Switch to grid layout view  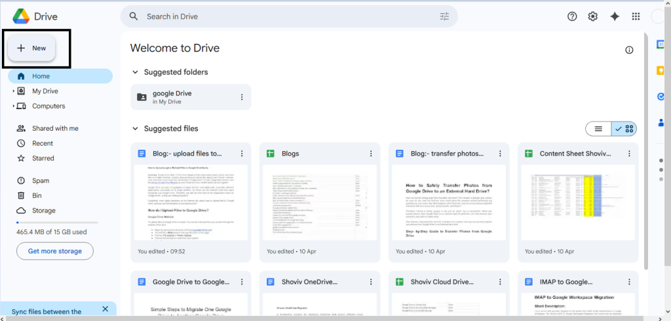coord(624,129)
